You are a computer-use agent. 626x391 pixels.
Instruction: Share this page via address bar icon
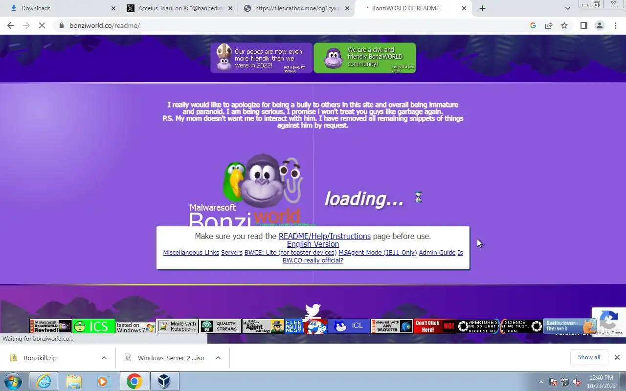click(x=549, y=25)
